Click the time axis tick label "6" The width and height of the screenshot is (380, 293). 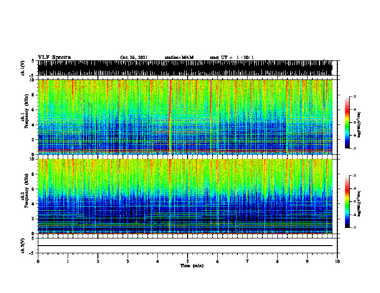pyautogui.click(x=218, y=261)
